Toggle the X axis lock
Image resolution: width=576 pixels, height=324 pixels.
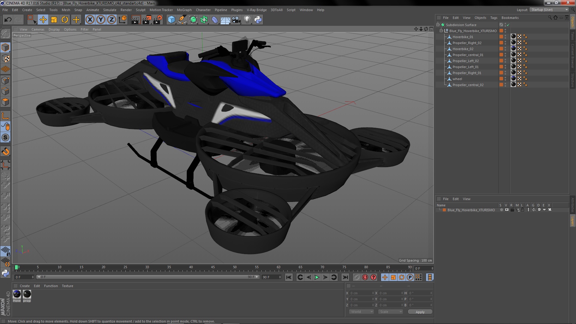pos(90,20)
